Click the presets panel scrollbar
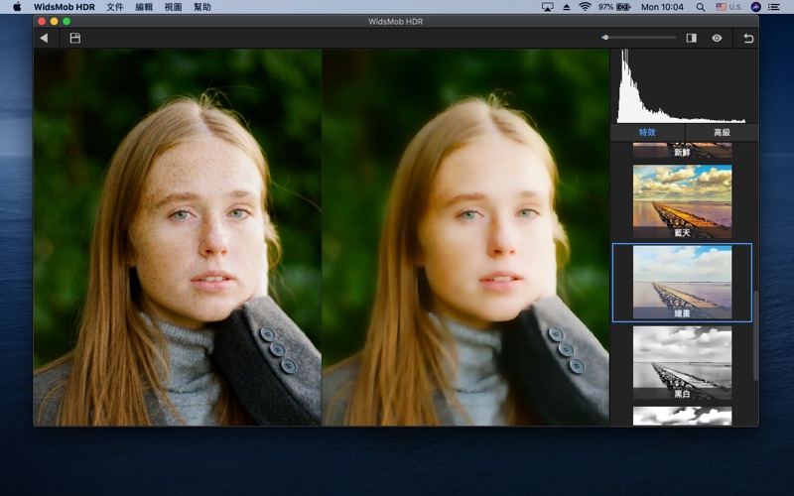 pos(754,335)
